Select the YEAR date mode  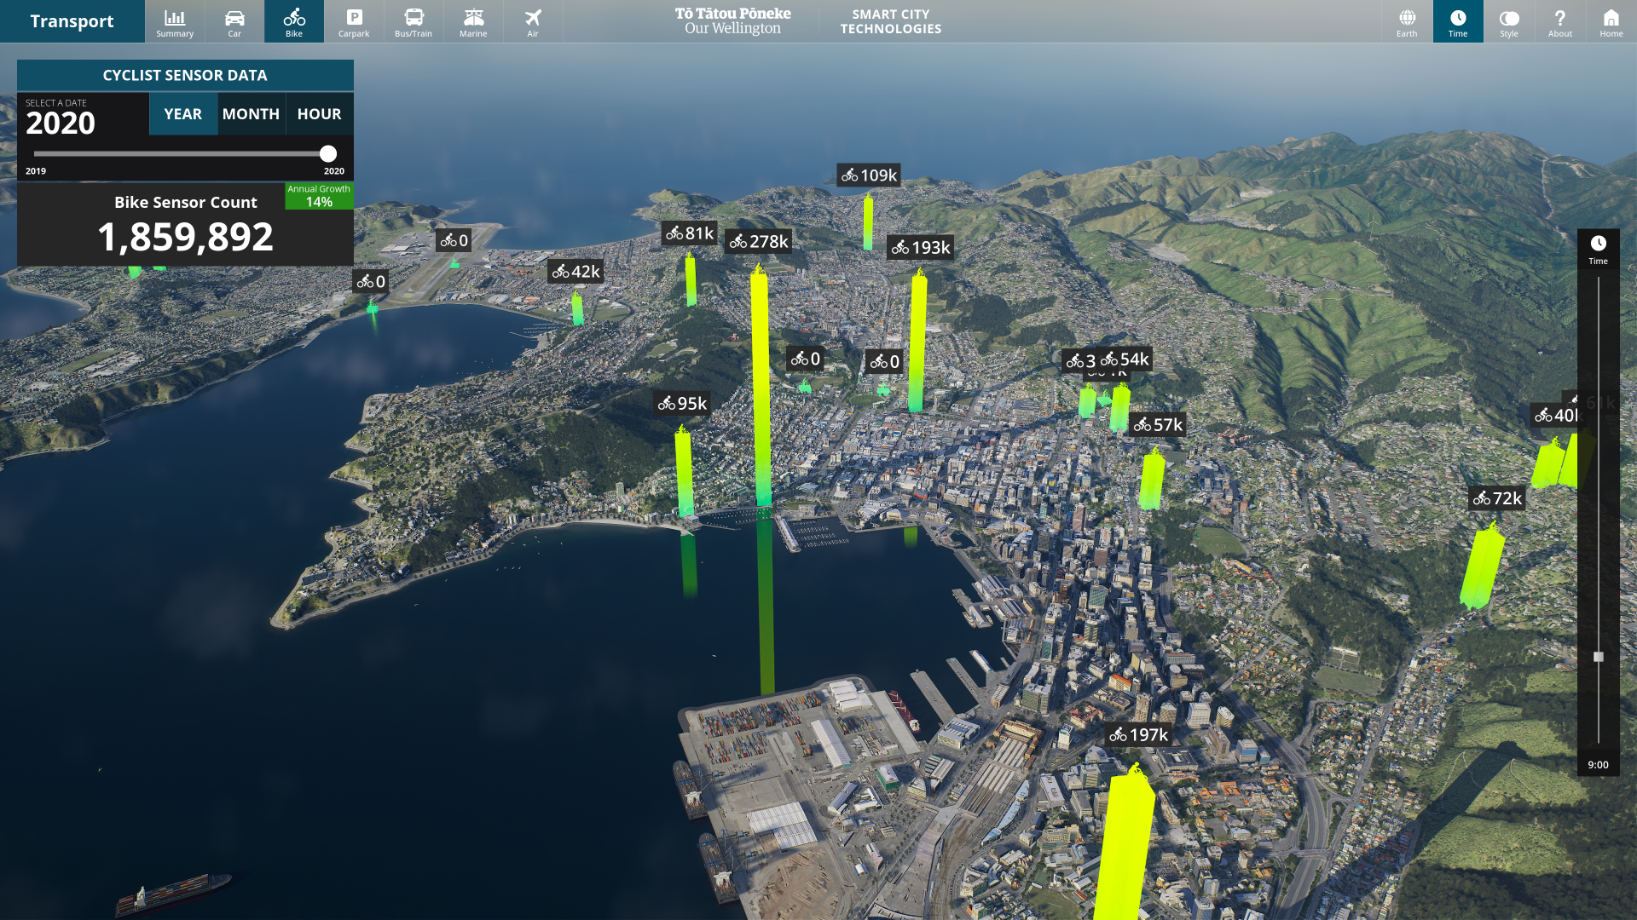click(183, 114)
